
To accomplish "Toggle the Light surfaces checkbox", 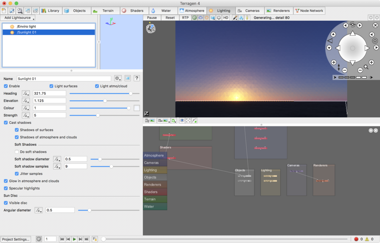I will point(51,86).
